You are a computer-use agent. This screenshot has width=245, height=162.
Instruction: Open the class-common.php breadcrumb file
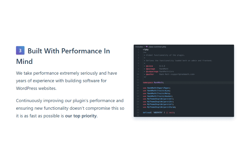tap(157, 47)
